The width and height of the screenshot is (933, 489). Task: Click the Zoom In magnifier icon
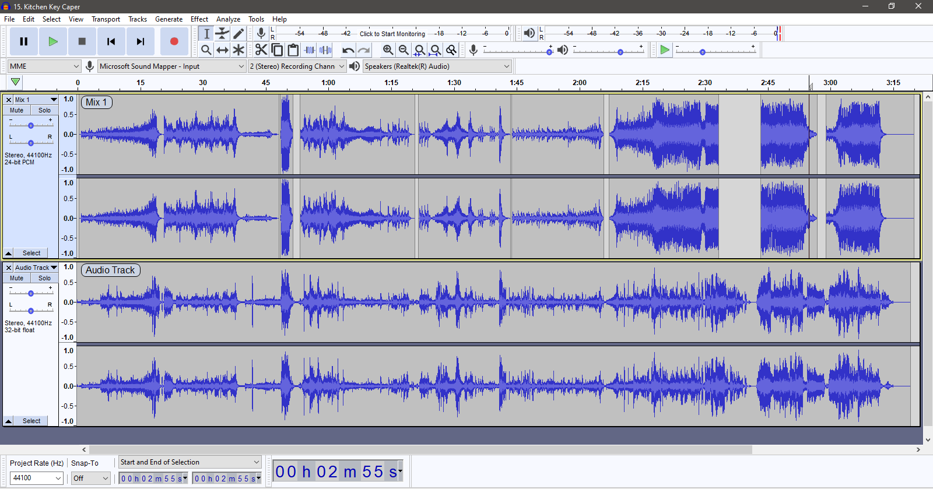388,50
